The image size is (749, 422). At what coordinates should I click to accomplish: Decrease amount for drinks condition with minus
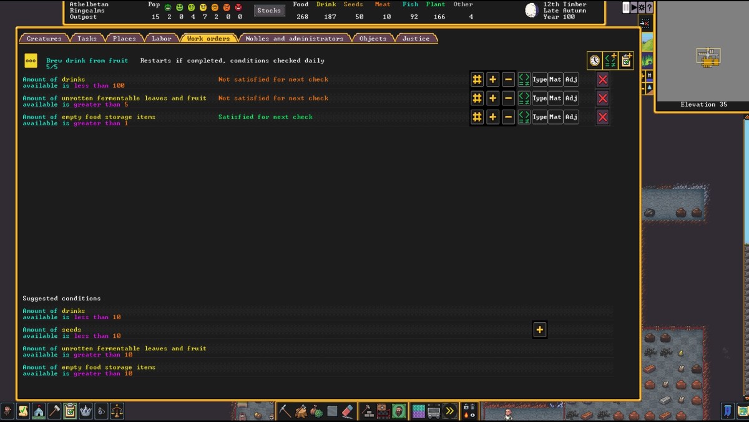pos(508,80)
